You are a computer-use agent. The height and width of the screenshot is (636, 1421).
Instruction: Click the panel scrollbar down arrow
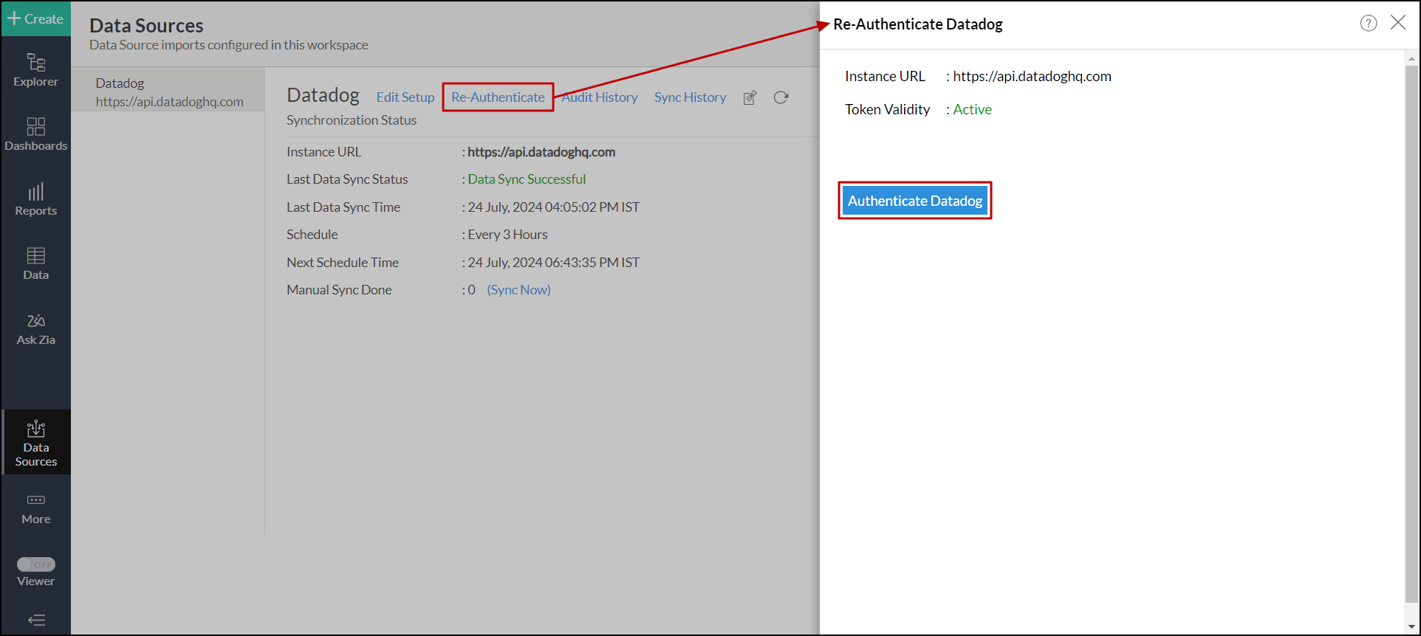point(1411,626)
